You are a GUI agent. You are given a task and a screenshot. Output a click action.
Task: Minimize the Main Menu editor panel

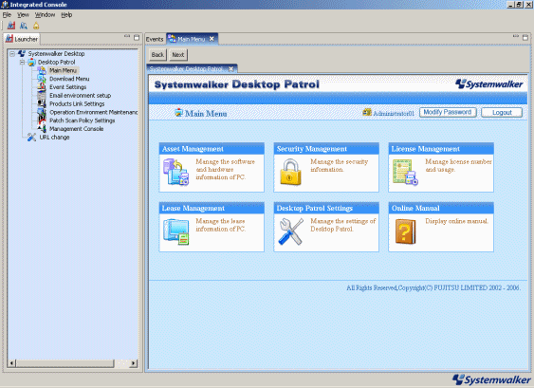(516, 36)
